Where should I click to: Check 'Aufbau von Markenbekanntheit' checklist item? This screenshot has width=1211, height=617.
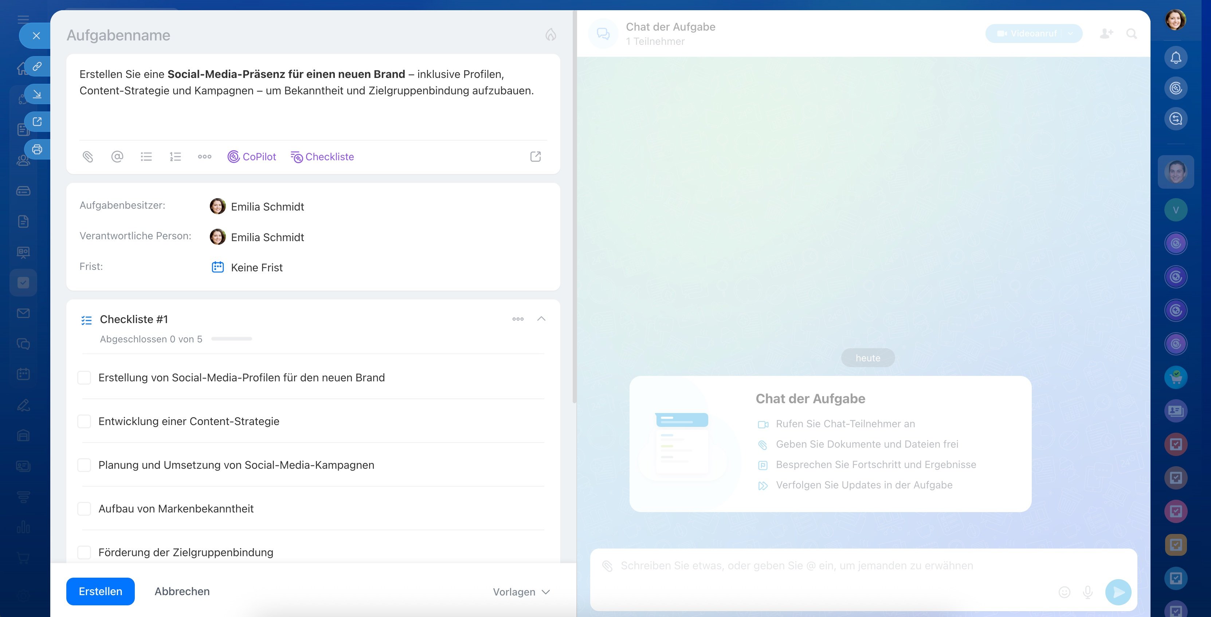coord(84,509)
